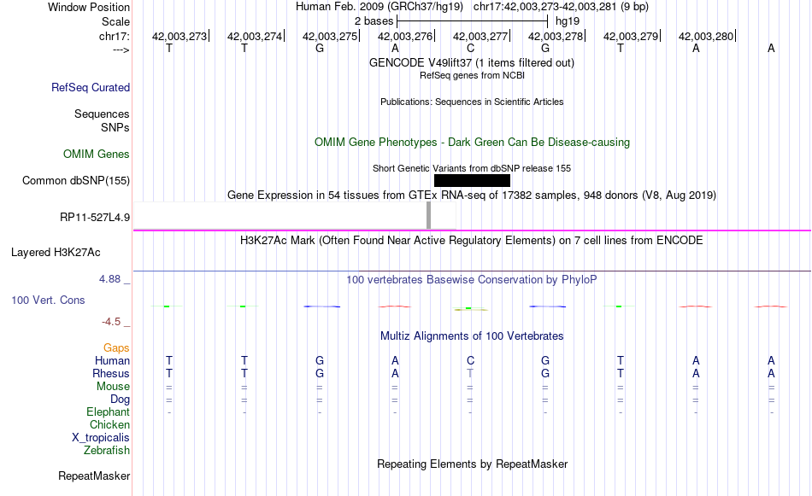The image size is (812, 496).
Task: Select the gray GTEx expression bar
Action: (428, 215)
